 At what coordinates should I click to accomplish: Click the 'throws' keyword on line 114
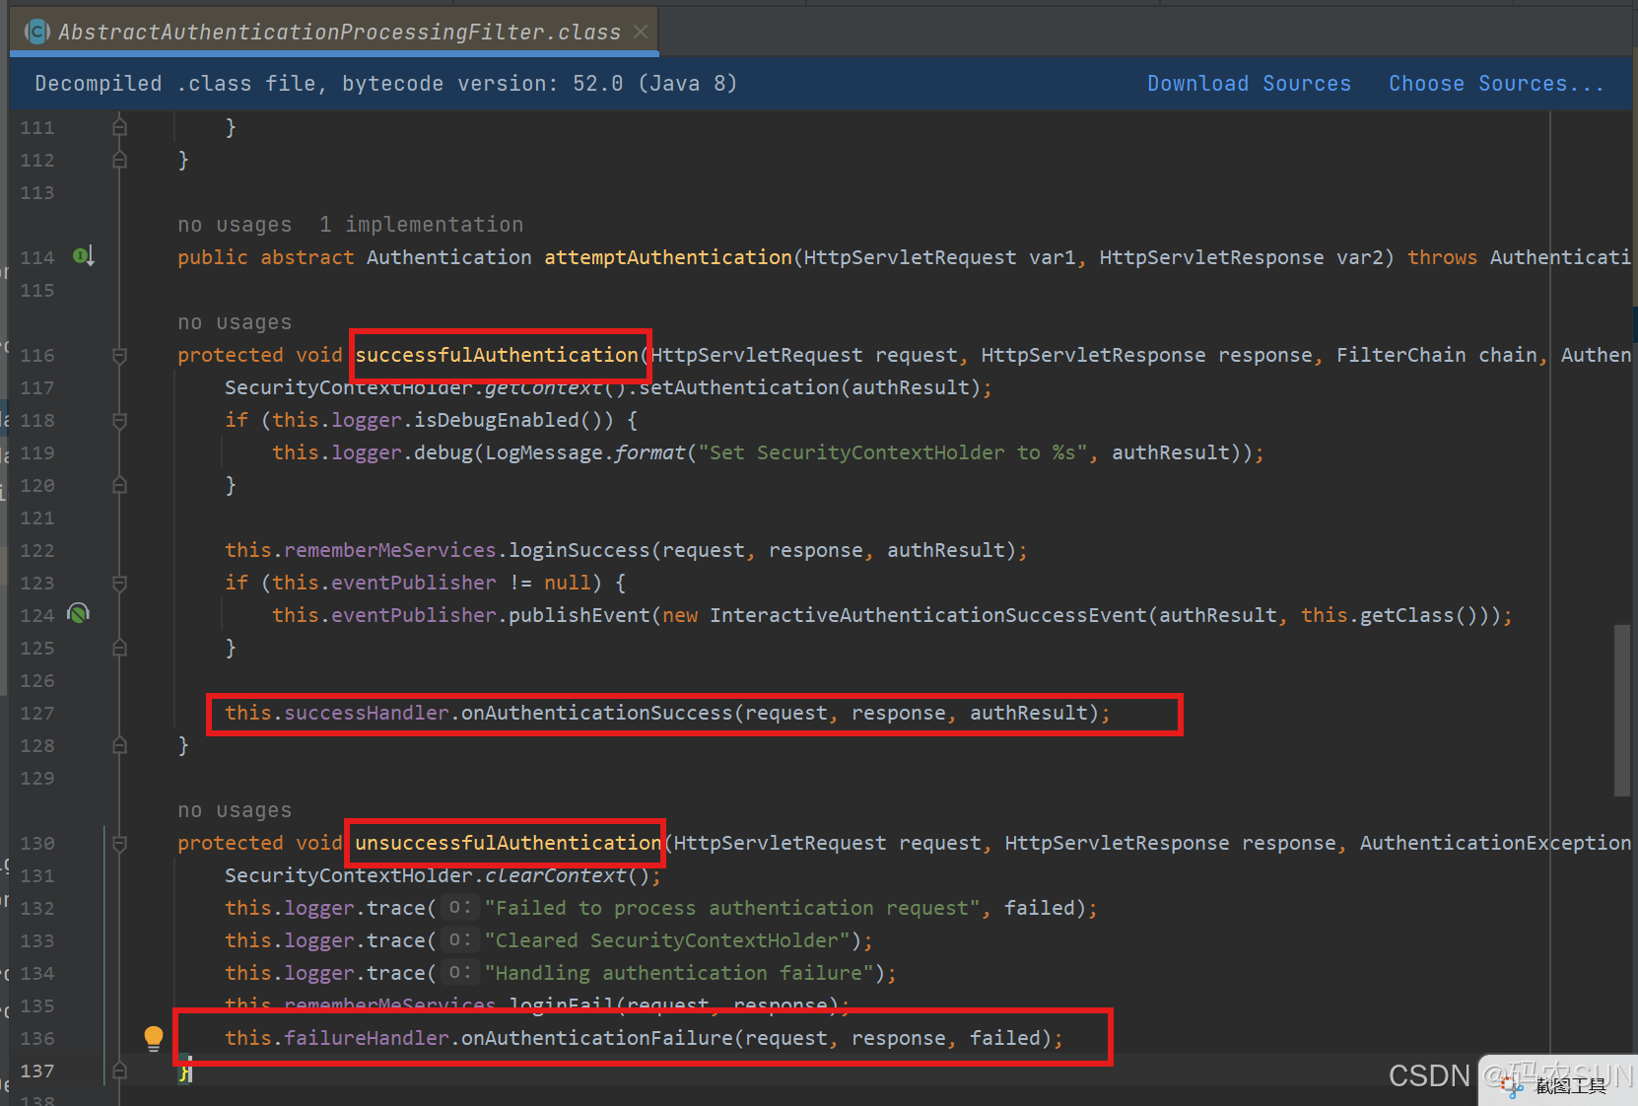(x=1442, y=257)
